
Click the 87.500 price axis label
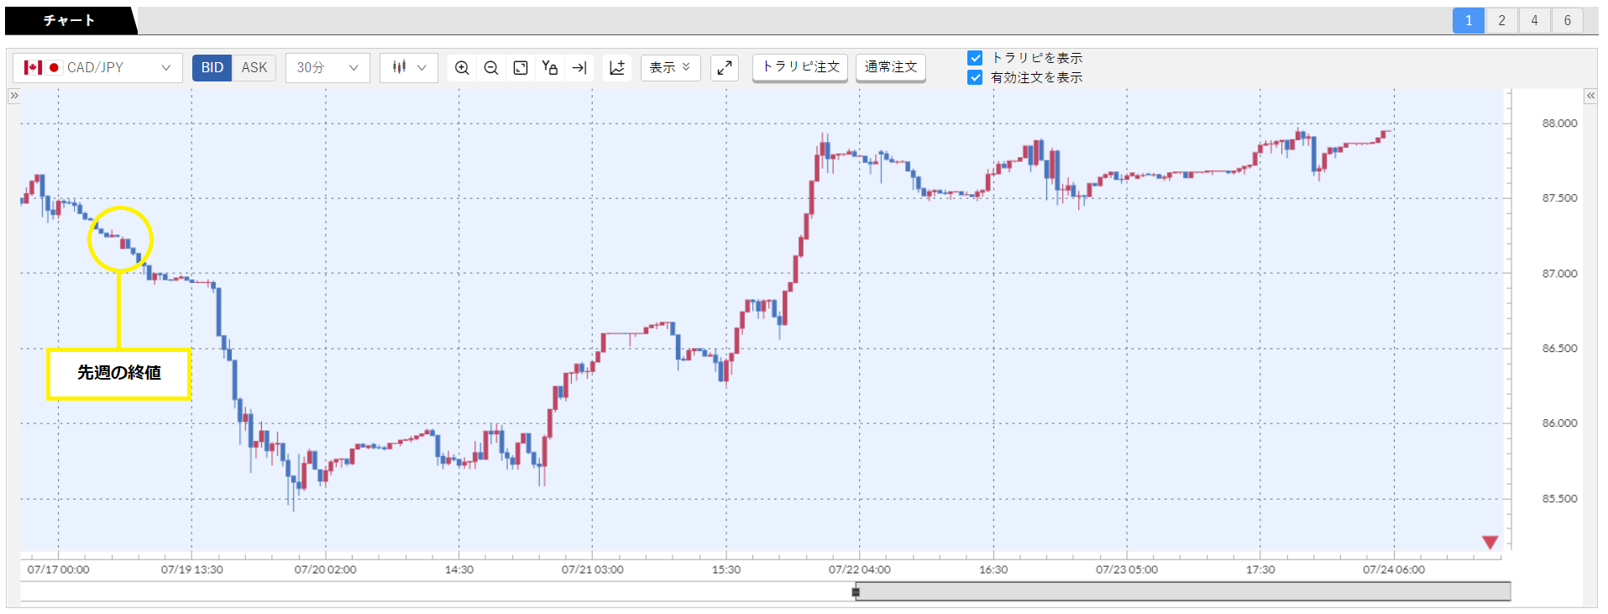coord(1559,198)
